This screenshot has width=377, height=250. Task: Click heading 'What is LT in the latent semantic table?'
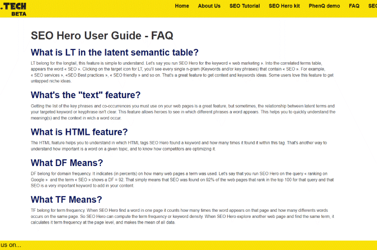[115, 52]
